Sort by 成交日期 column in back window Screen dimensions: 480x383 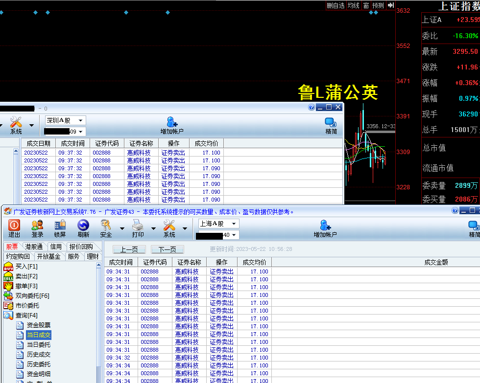point(38,143)
